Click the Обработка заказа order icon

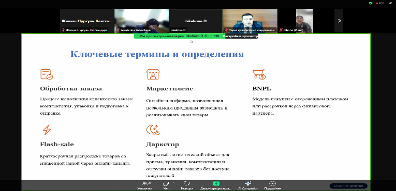pyautogui.click(x=47, y=74)
